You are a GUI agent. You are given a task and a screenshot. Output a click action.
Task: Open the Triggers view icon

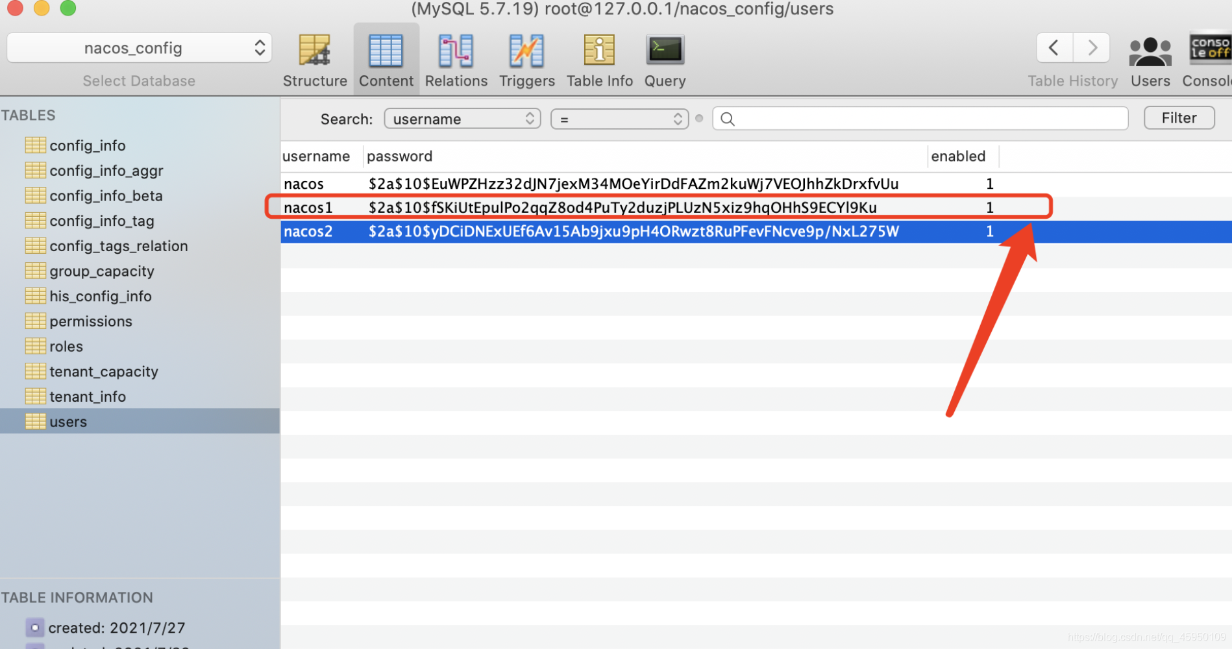[x=526, y=51]
